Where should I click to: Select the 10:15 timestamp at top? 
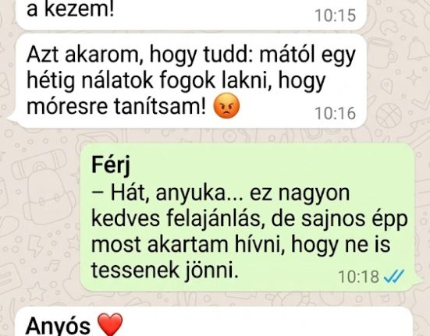point(335,16)
